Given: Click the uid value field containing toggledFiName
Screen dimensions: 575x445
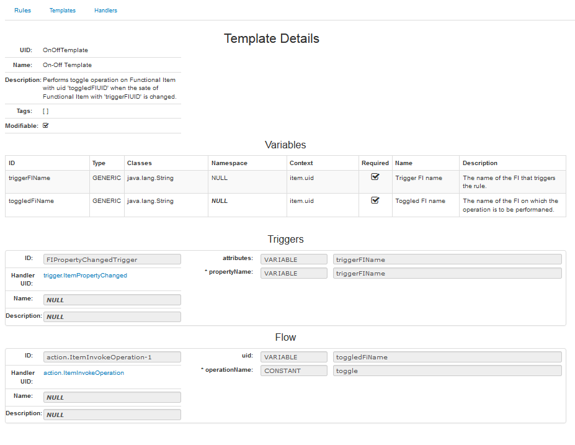Looking at the screenshot, I should 447,357.
